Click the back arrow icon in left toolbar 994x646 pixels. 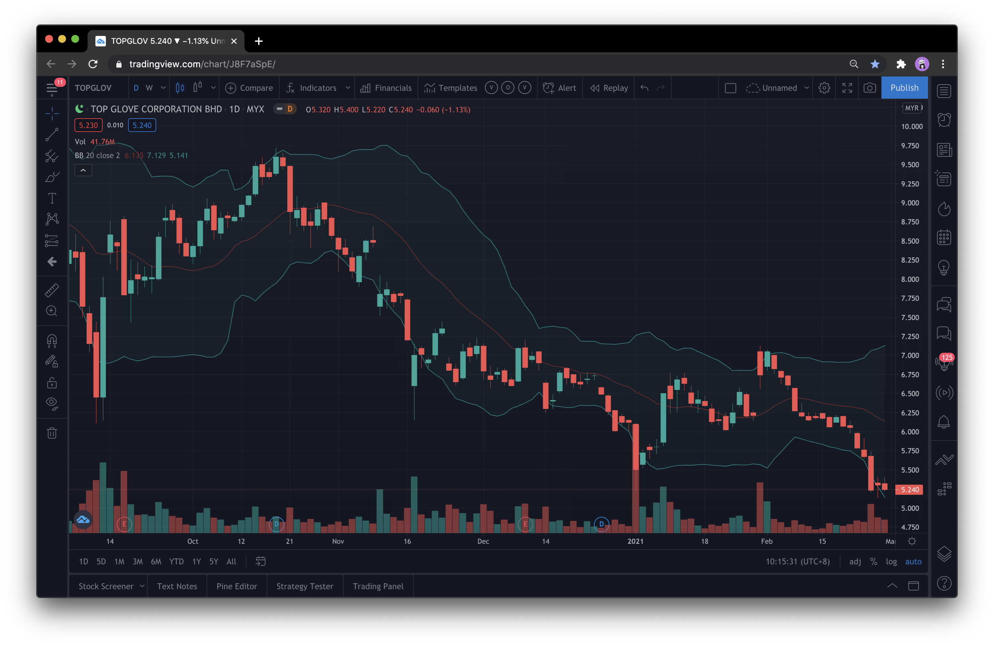pos(52,262)
